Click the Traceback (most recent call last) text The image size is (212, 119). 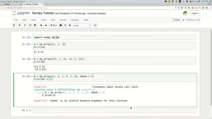(x=115, y=87)
